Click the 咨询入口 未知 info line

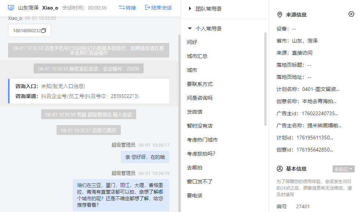[50, 86]
